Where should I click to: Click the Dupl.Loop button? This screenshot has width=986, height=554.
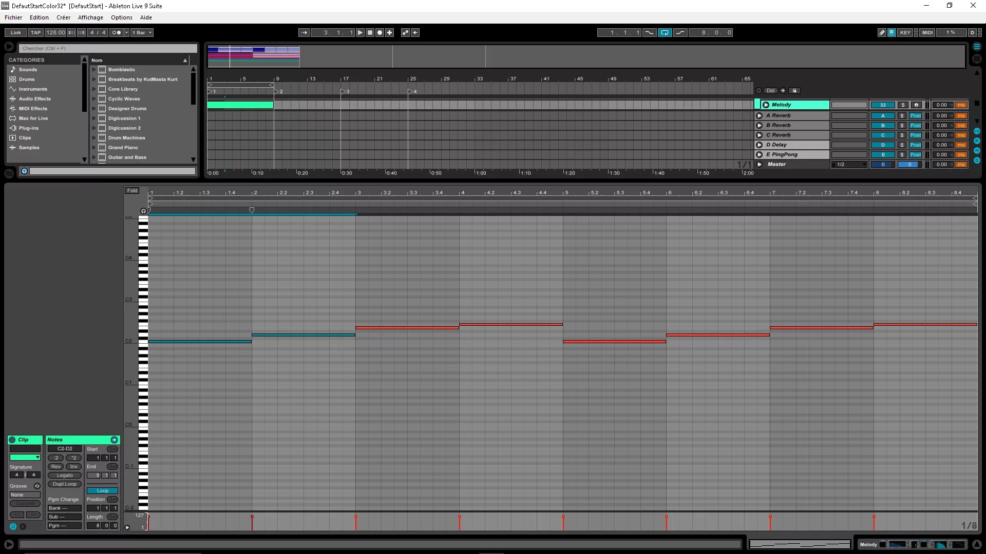click(x=65, y=484)
